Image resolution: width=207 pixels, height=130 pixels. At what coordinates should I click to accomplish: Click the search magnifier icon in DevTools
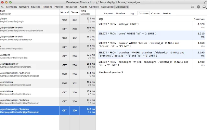point(2,7)
